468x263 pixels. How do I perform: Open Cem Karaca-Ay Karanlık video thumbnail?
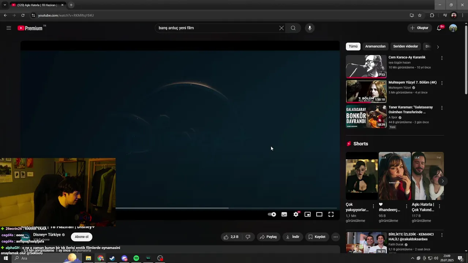coord(366,66)
